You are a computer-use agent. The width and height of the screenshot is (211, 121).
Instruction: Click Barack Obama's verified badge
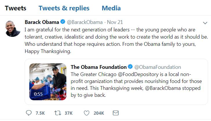(63, 22)
